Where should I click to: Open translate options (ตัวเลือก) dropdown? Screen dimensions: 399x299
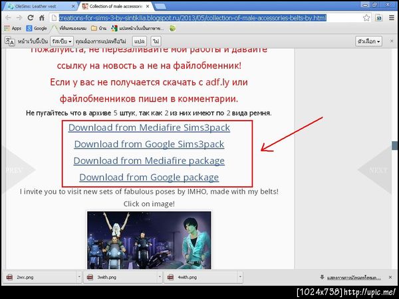pyautogui.click(x=368, y=41)
